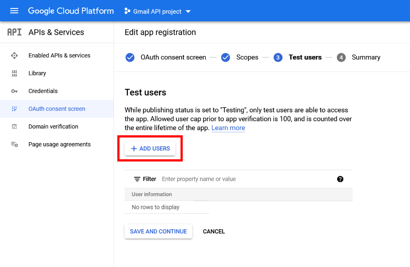This screenshot has height=267, width=410.
Task: Jump to the Summary step
Action: [x=365, y=57]
